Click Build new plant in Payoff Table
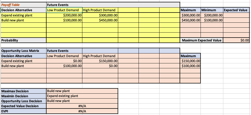 (x=24, y=20)
